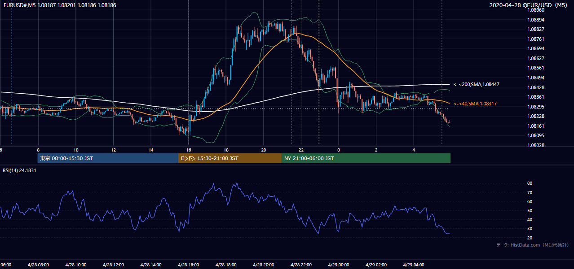Click price axis value 1.08960
The image size is (574, 269).
[536, 10]
